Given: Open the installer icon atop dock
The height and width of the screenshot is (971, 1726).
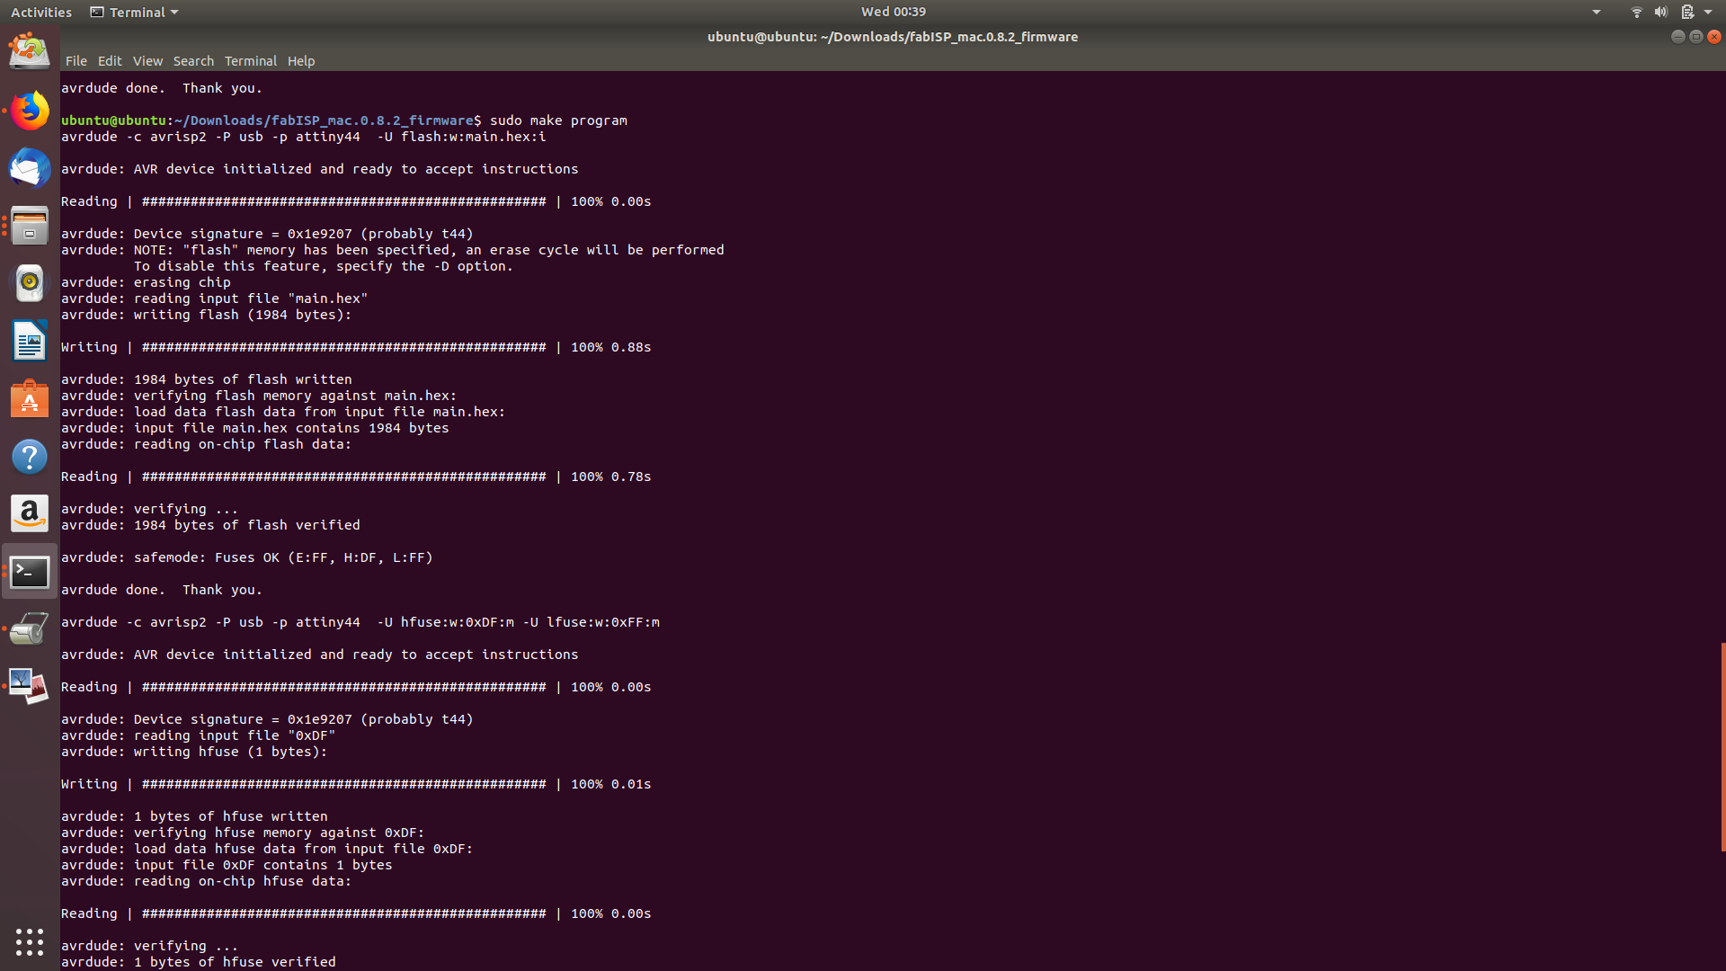Looking at the screenshot, I should click(30, 50).
